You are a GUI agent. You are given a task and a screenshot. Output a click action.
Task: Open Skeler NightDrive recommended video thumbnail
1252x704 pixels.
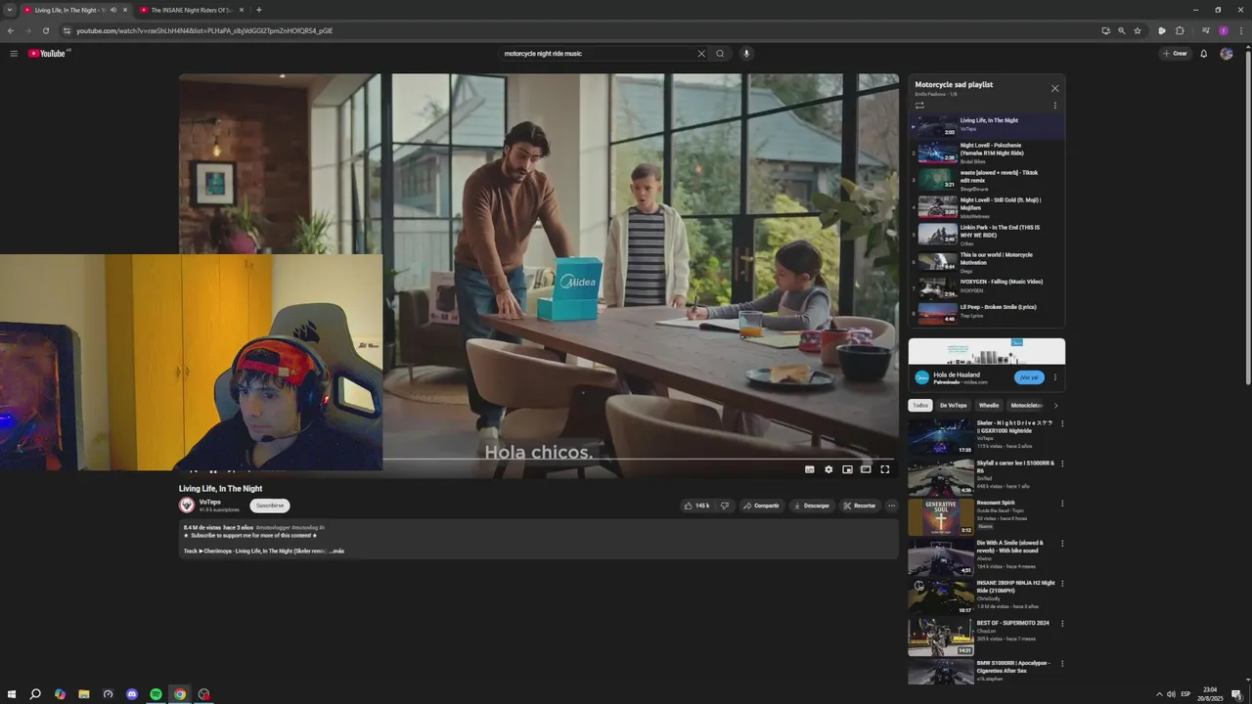[941, 437]
